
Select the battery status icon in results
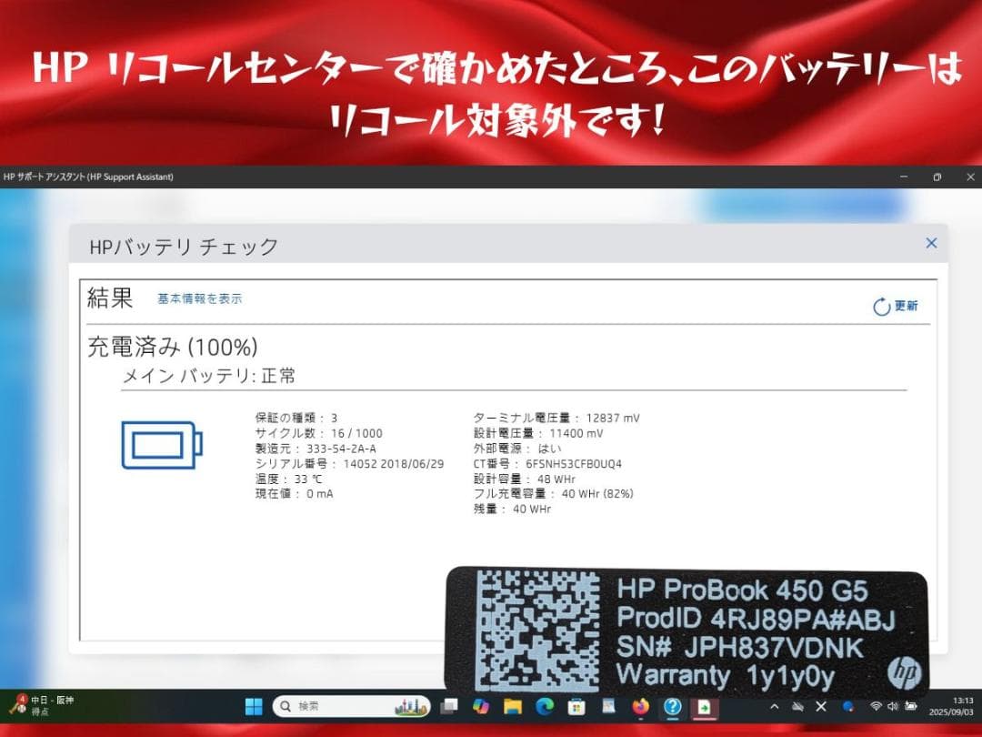[x=162, y=445]
